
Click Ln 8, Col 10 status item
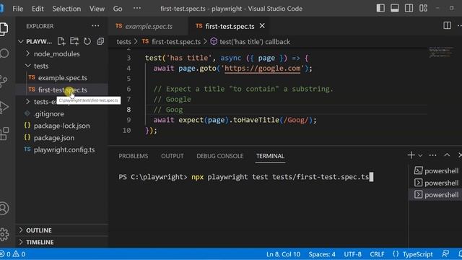283,254
